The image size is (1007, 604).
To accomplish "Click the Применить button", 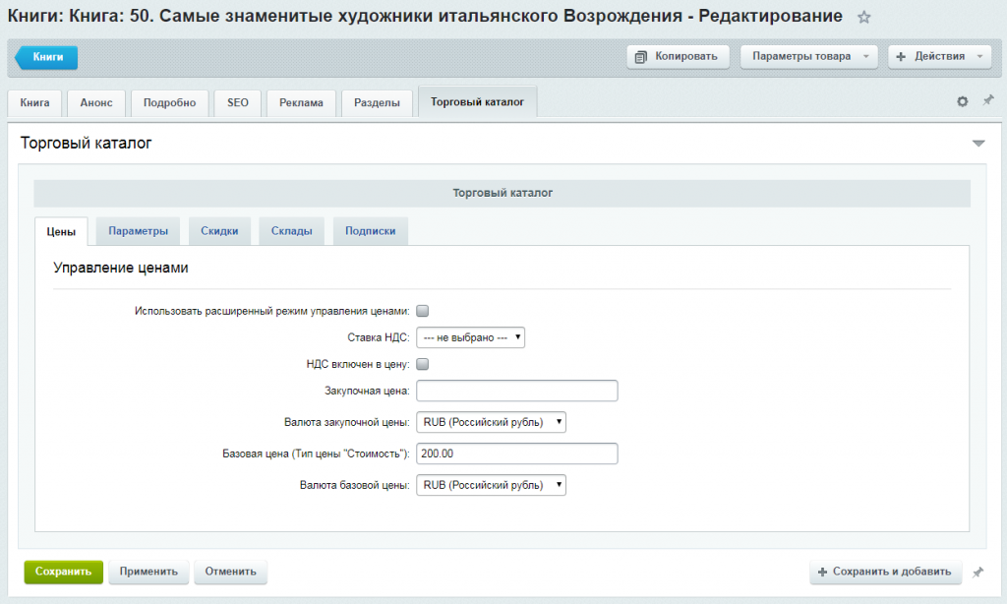I will click(x=148, y=572).
